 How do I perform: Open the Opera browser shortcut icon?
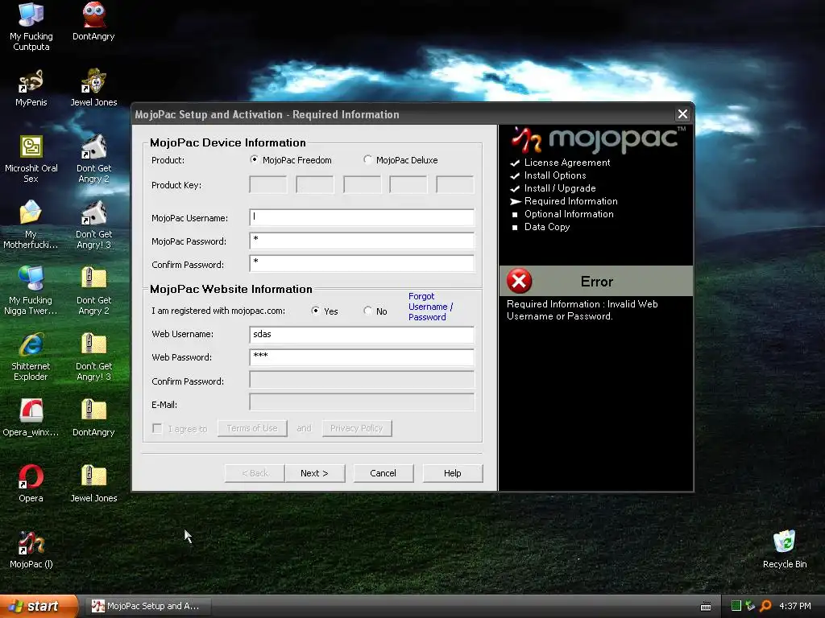coord(31,476)
